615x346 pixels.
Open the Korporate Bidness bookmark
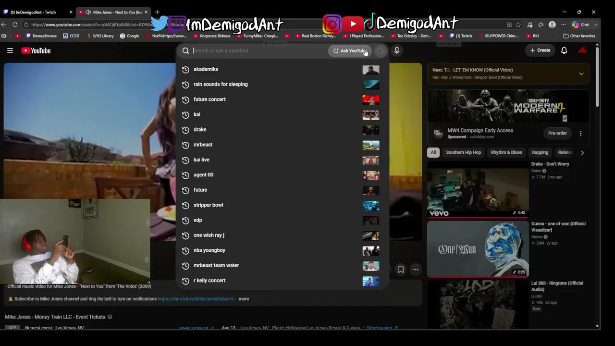click(x=211, y=36)
